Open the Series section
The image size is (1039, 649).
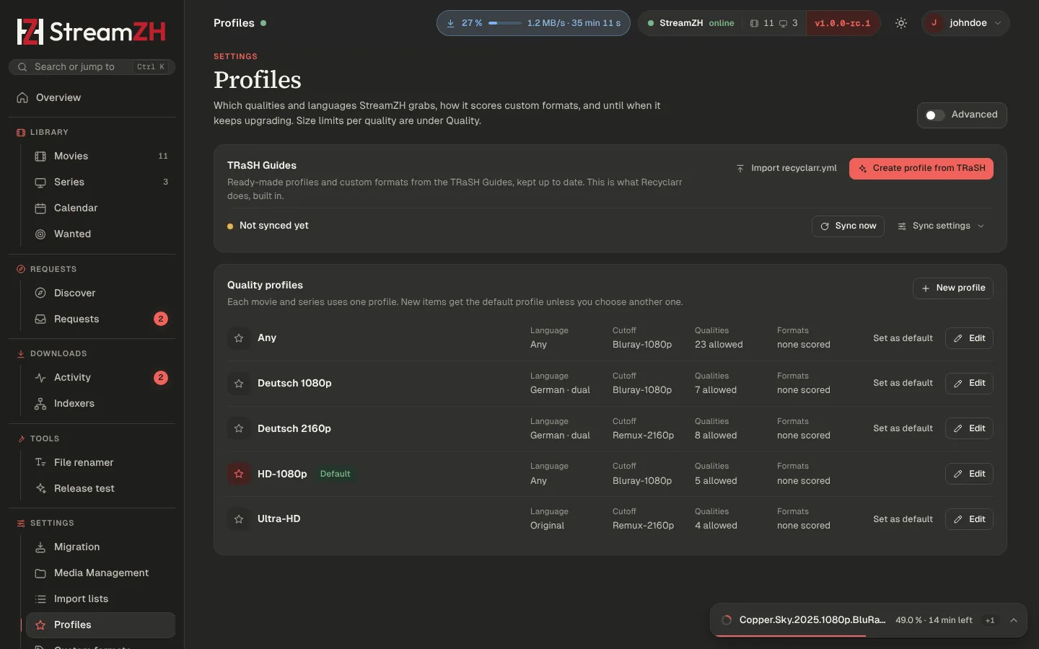pos(100,182)
